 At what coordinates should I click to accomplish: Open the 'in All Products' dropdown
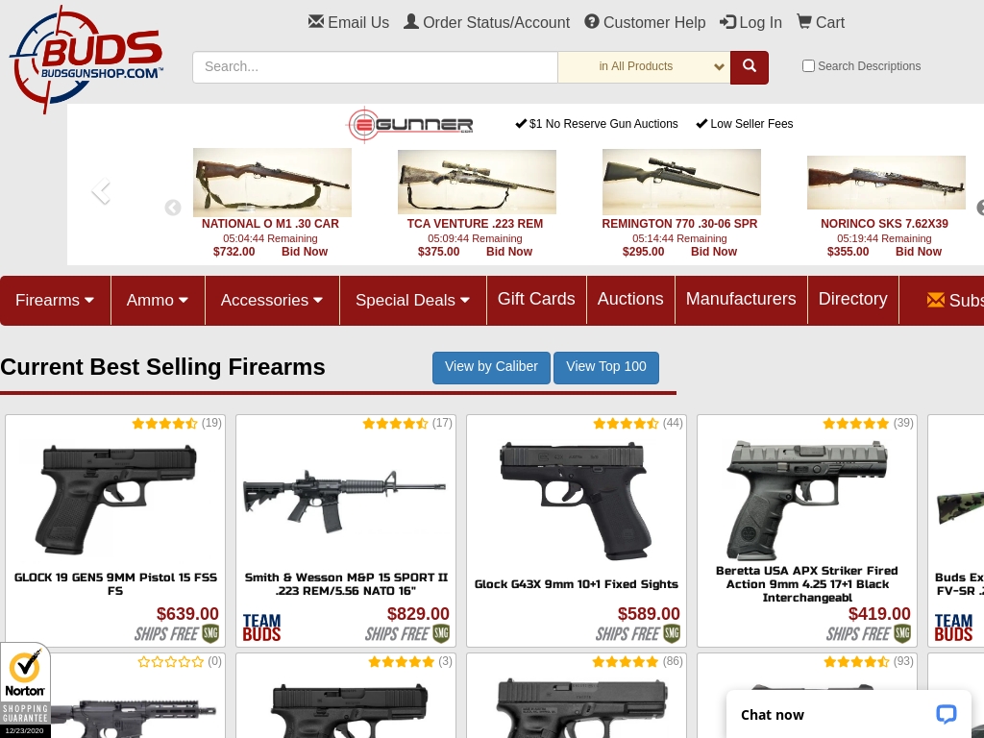tap(644, 67)
